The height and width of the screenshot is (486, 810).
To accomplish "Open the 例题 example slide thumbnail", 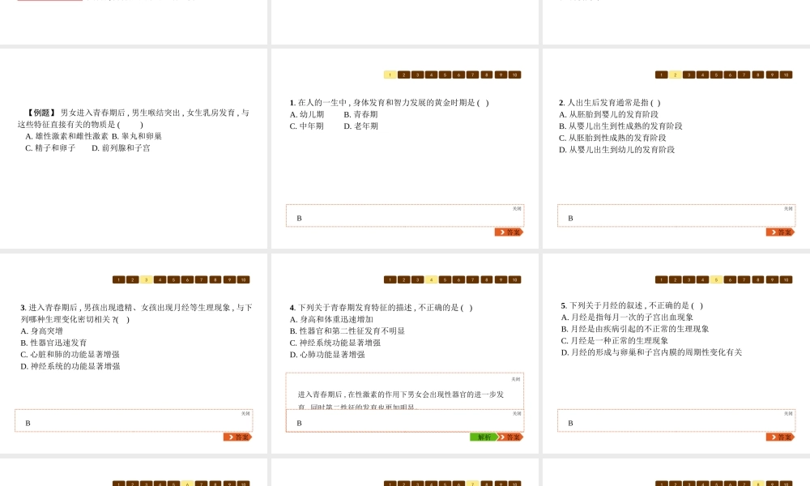I will pyautogui.click(x=134, y=148).
